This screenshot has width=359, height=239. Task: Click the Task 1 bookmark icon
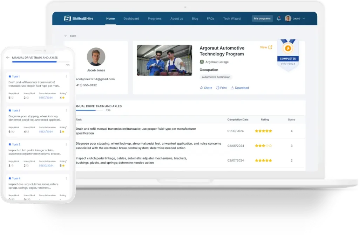click(x=10, y=76)
